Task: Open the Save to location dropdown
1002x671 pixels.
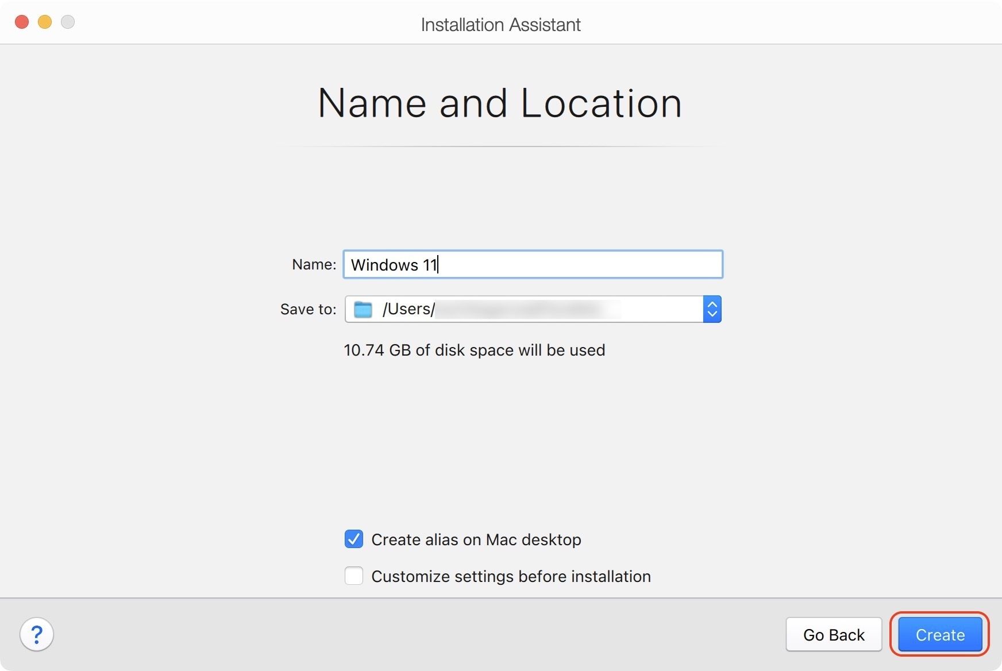Action: [712, 309]
